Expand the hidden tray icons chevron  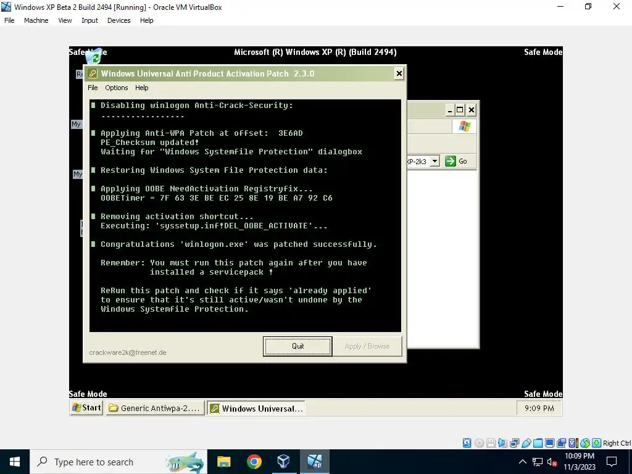[x=522, y=462]
